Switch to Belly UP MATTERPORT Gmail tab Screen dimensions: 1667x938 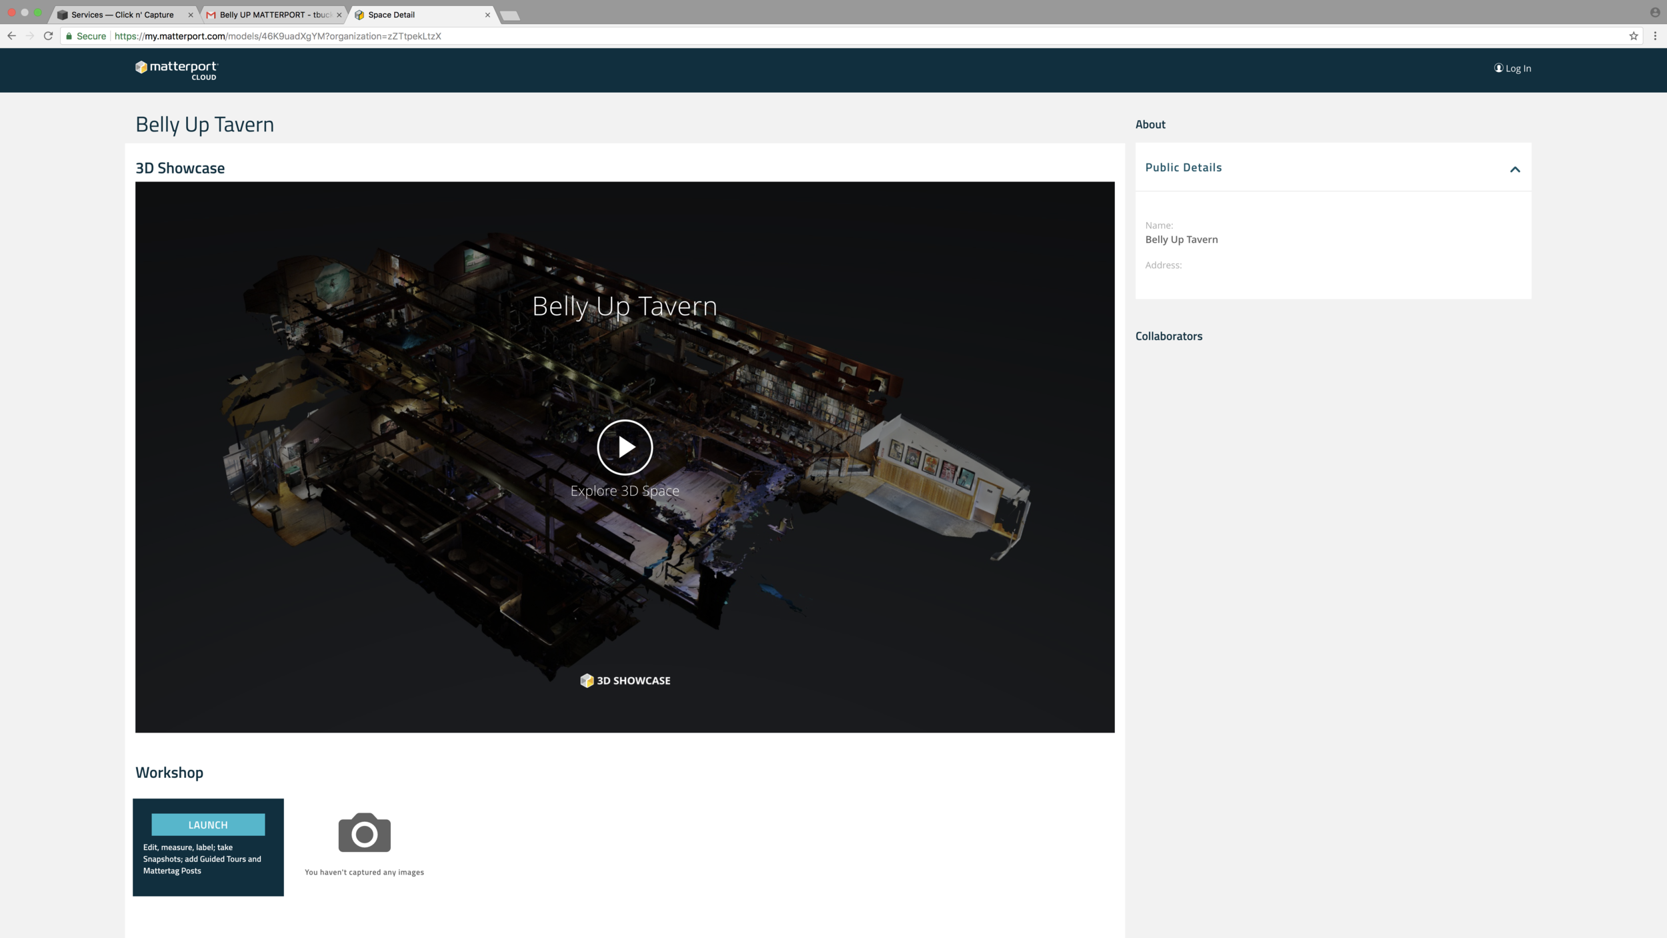coord(275,15)
